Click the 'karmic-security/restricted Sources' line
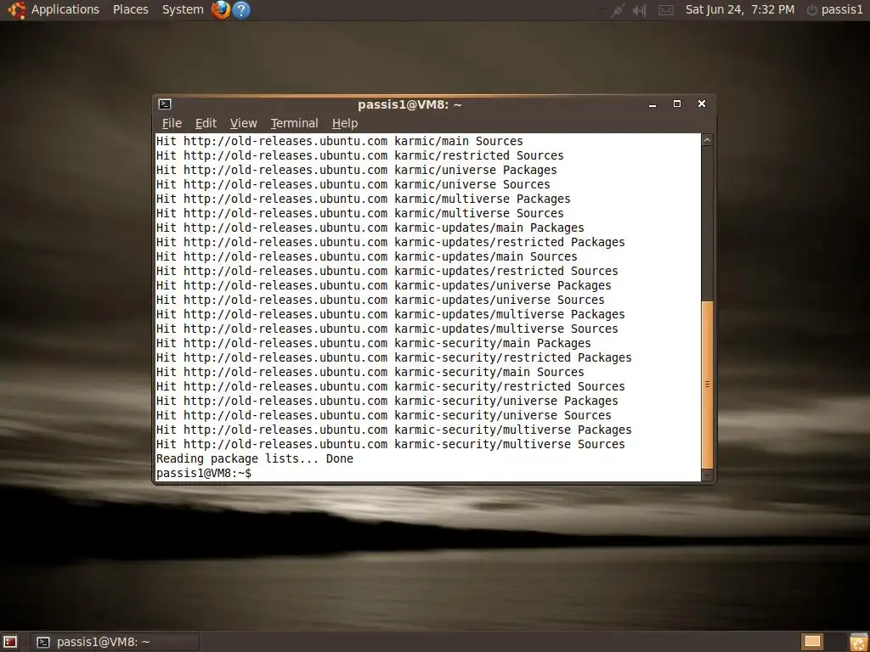This screenshot has height=652, width=870. 390,386
